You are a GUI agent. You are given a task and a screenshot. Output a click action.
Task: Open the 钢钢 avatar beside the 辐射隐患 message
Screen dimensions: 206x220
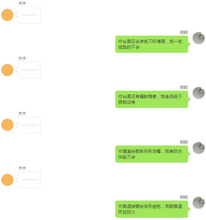pos(199,93)
